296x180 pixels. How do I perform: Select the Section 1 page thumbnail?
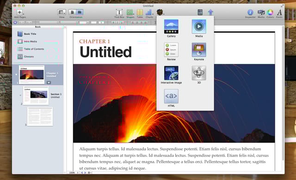click(x=36, y=96)
